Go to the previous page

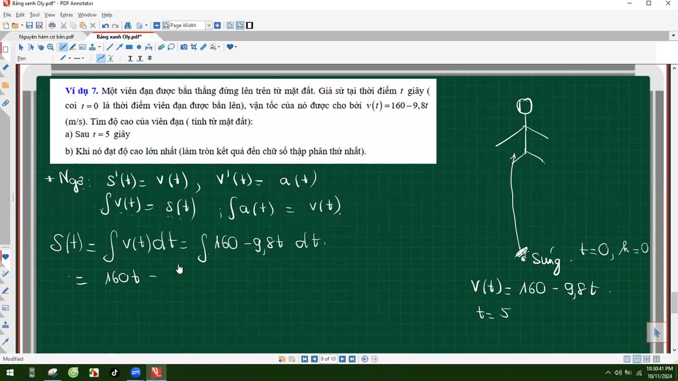pos(314,359)
